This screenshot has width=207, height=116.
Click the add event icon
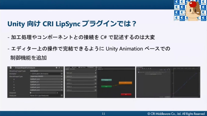(169, 70)
